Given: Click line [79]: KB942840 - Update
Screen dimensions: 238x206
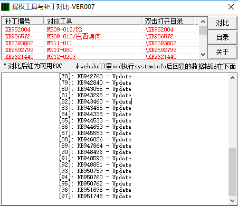Looking at the screenshot, I should click(95, 83).
